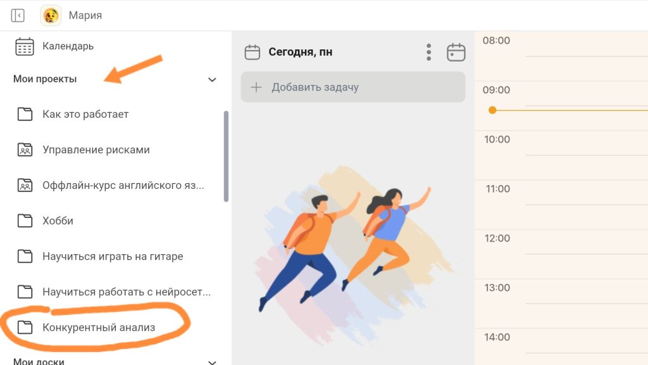Click shared folder icon of Управление рисками
This screenshot has height=365, width=648.
pyautogui.click(x=25, y=150)
